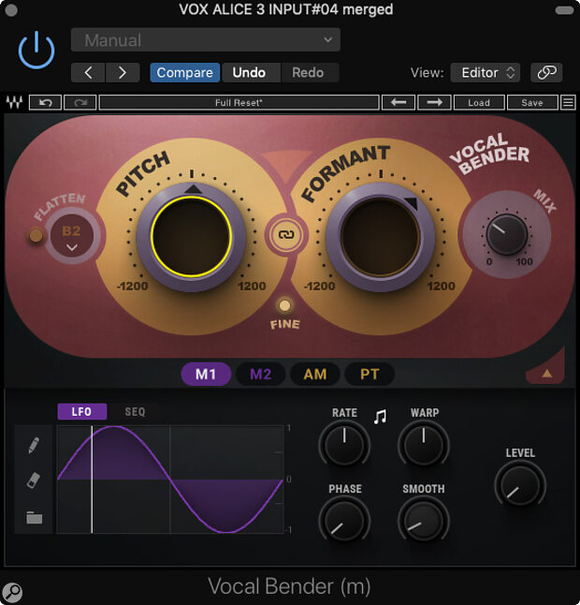The image size is (580, 605).
Task: Click the Compare button
Action: point(185,72)
